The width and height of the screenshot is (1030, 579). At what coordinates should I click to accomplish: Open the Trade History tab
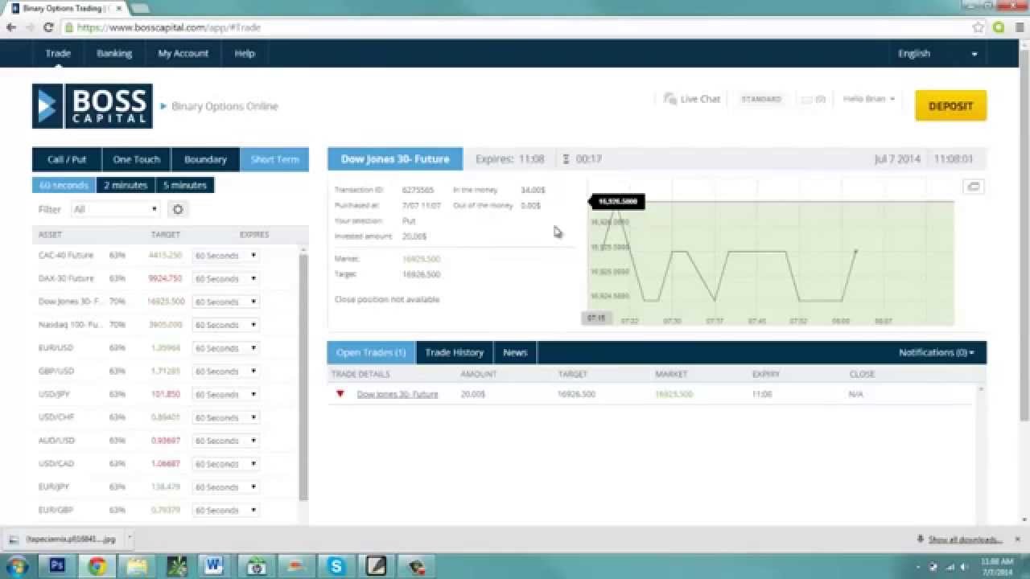pyautogui.click(x=454, y=352)
